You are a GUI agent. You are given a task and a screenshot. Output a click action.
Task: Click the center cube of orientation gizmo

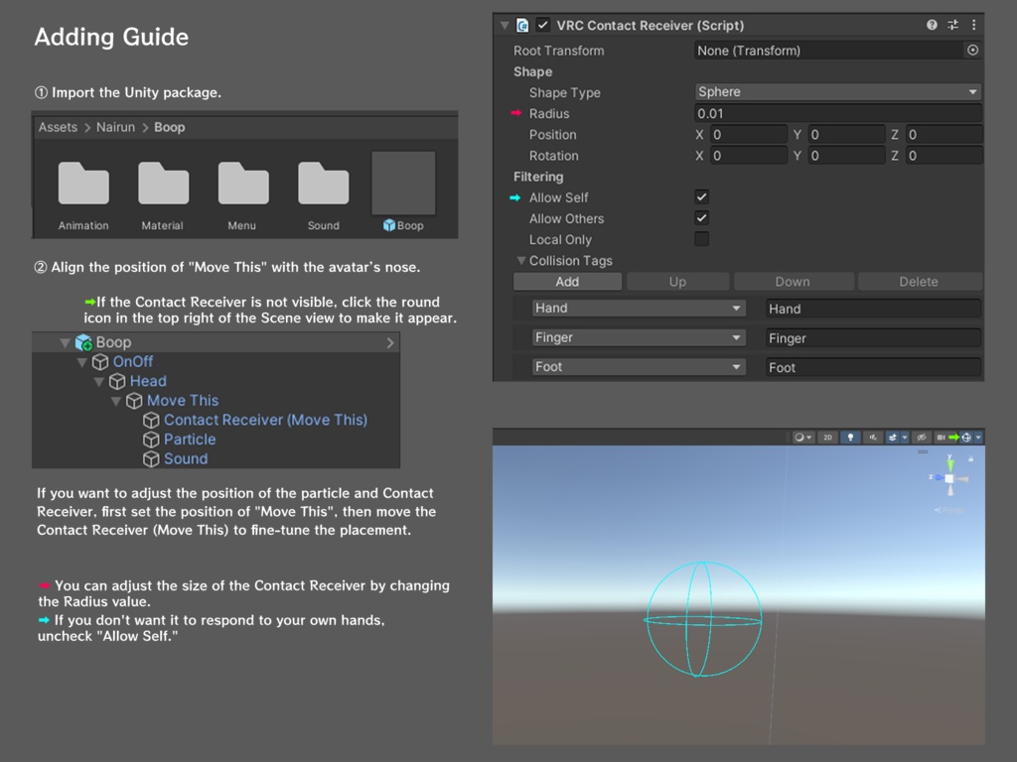click(x=949, y=478)
